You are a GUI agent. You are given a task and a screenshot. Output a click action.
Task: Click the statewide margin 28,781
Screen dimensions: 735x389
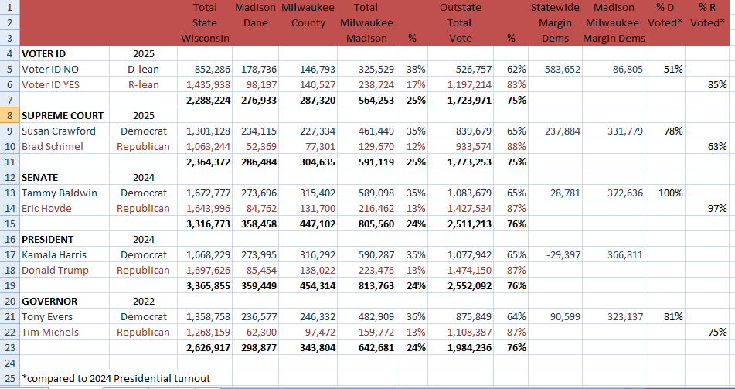556,193
